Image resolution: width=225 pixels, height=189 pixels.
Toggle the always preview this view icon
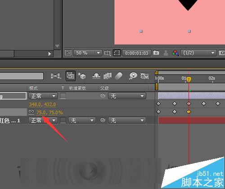tap(68, 53)
